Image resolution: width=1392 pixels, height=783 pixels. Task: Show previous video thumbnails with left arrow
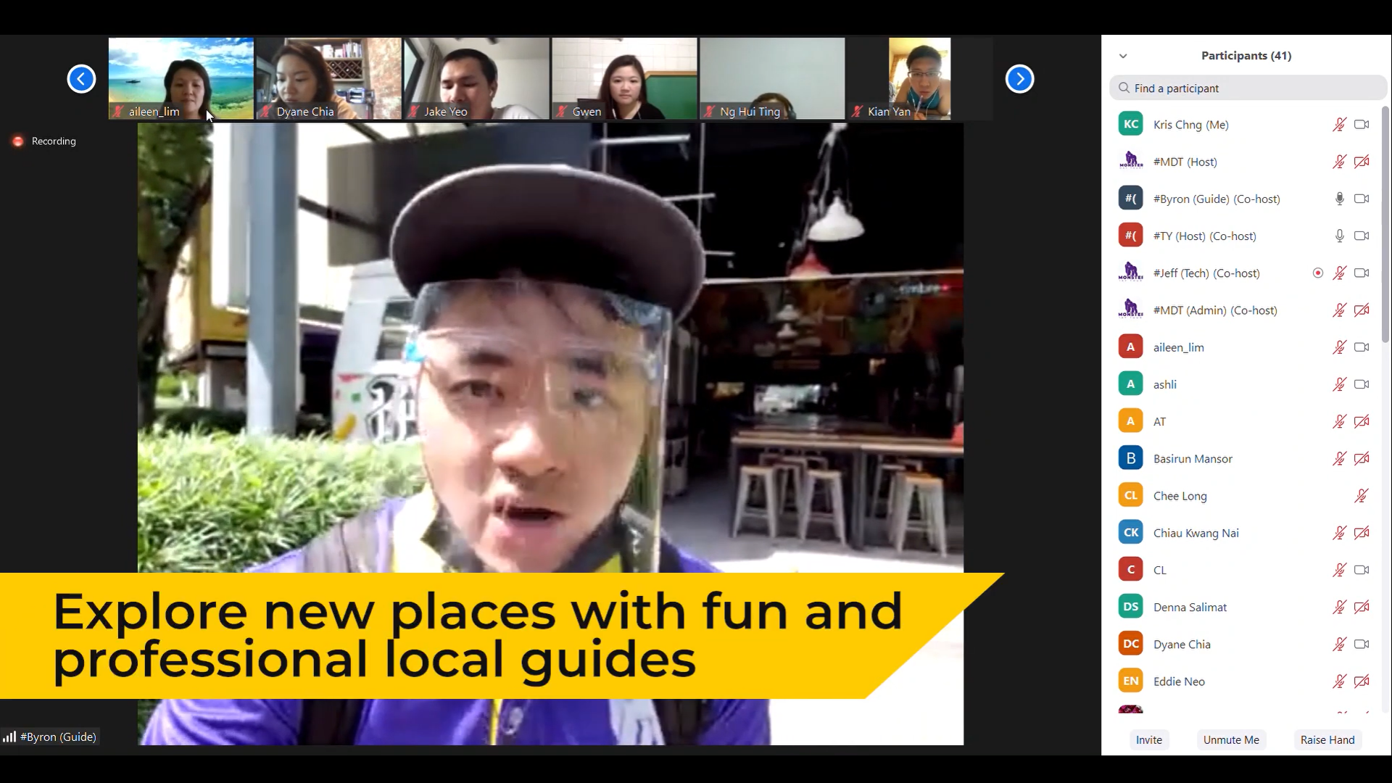click(x=81, y=78)
